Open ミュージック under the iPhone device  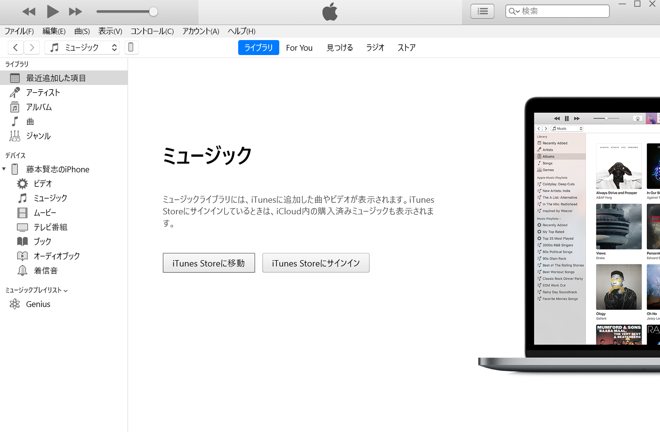click(64, 198)
